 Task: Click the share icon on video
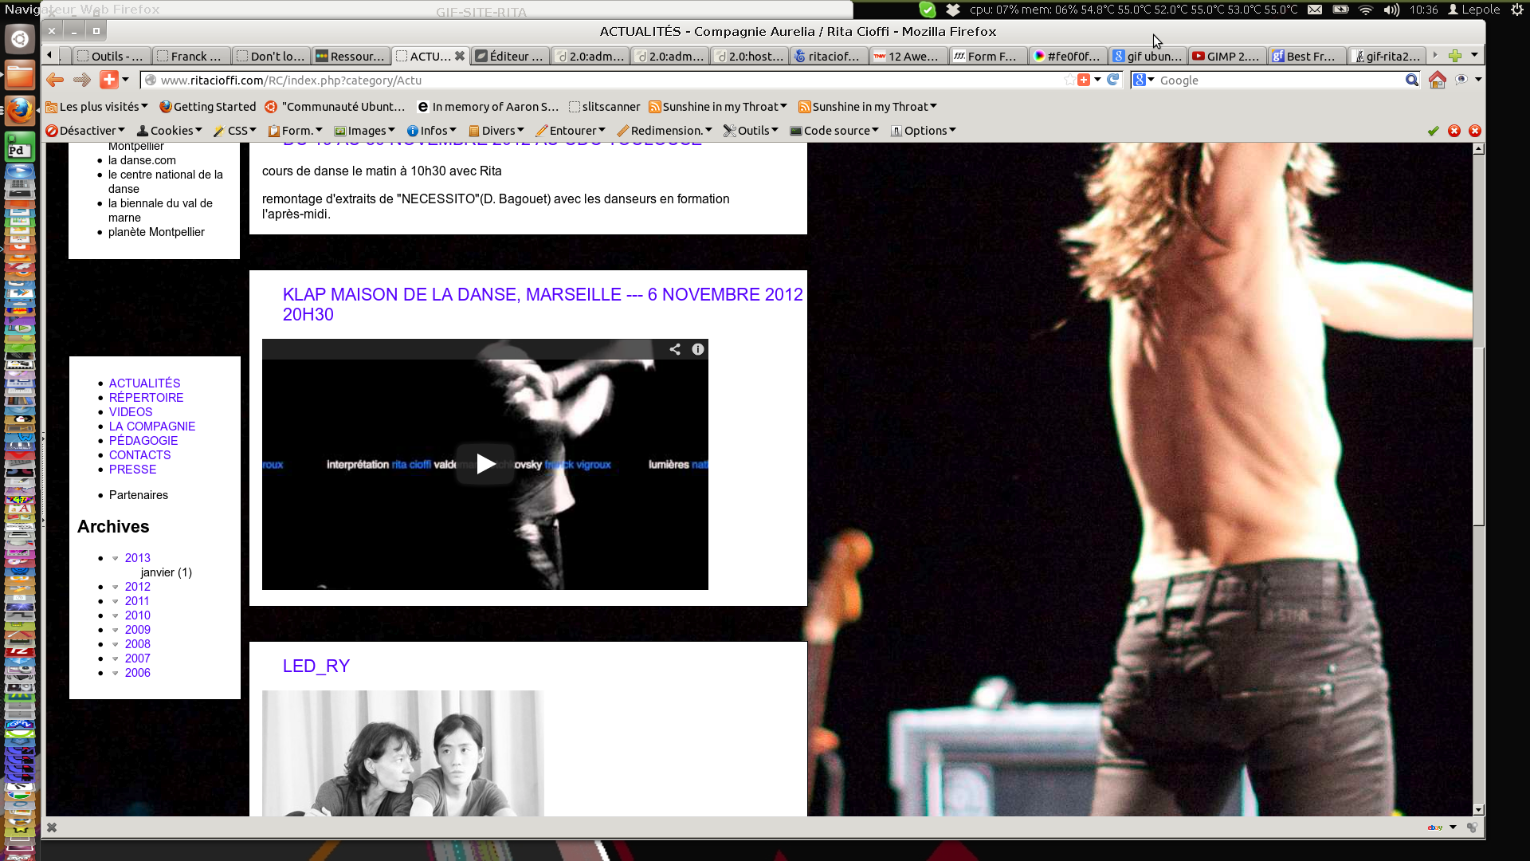[x=675, y=349]
